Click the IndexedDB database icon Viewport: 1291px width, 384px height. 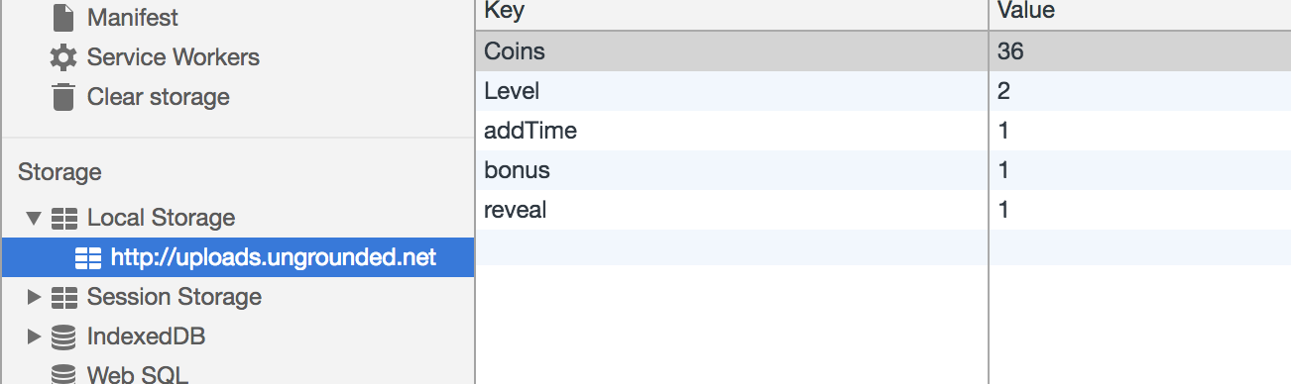[x=64, y=336]
